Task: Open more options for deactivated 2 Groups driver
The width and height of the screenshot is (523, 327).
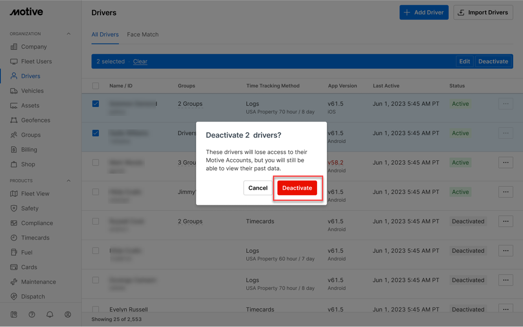Action: point(505,221)
